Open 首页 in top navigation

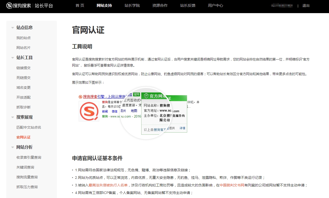(80, 5)
